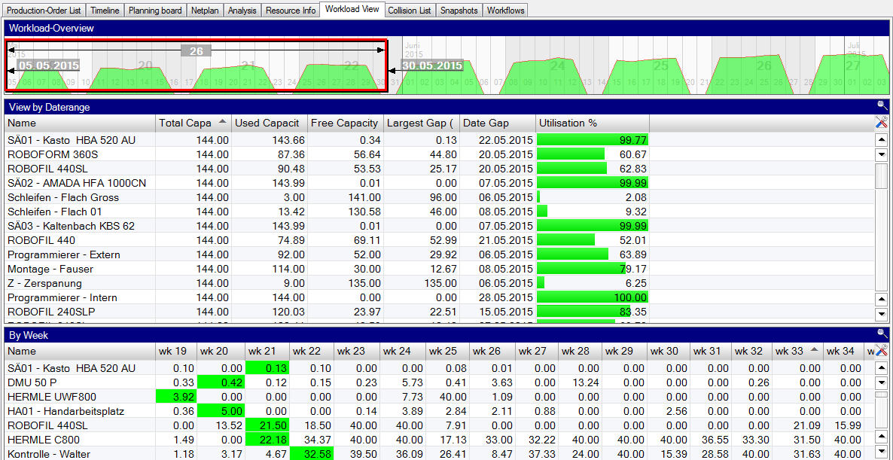Click the wk 30 column header

668,352
